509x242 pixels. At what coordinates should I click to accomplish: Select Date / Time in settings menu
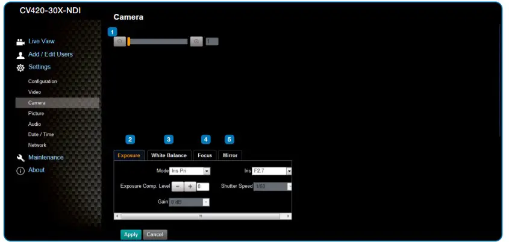[x=41, y=134]
